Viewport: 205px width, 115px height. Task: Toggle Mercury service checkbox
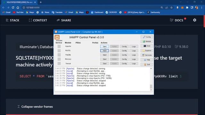59,59
